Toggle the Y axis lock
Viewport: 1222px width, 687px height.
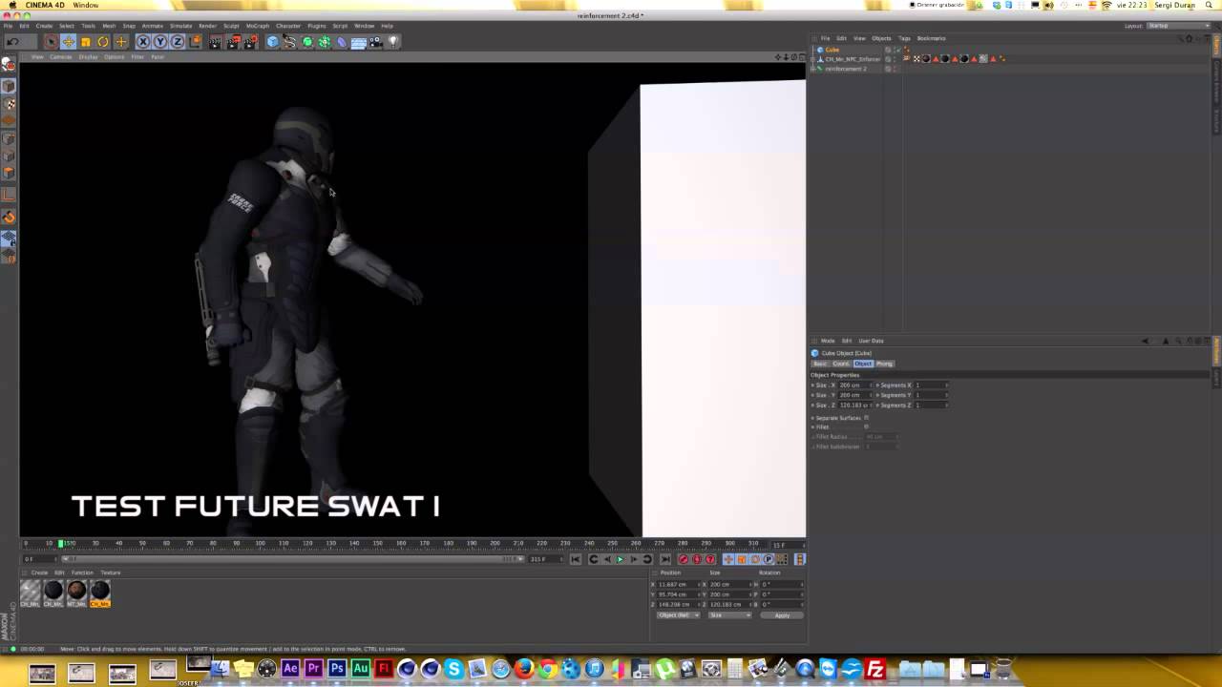160,42
